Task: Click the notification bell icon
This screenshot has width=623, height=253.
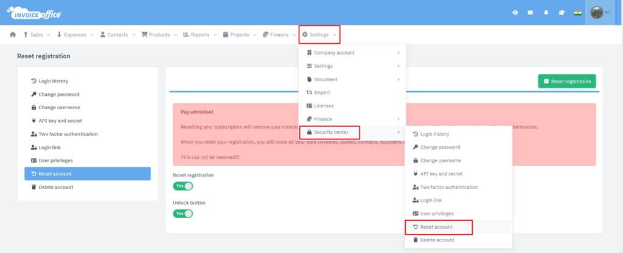Action: pyautogui.click(x=546, y=13)
